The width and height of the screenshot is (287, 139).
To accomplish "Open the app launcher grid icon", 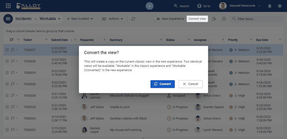I will click(8, 6).
